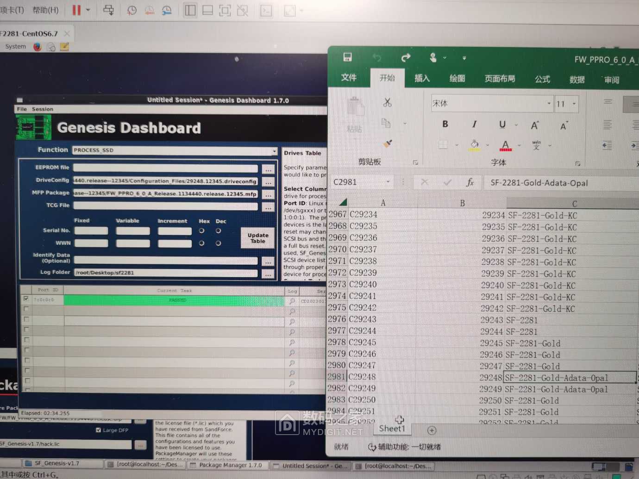
Task: Revert to snapshot clock icon
Action: point(150,10)
